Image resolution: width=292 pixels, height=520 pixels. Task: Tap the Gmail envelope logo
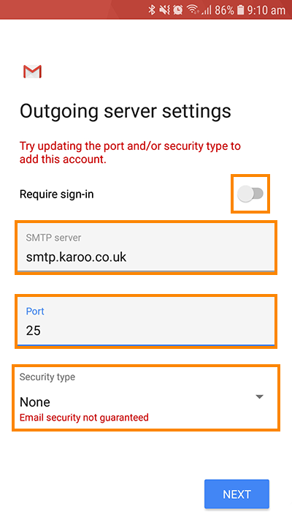(x=32, y=72)
